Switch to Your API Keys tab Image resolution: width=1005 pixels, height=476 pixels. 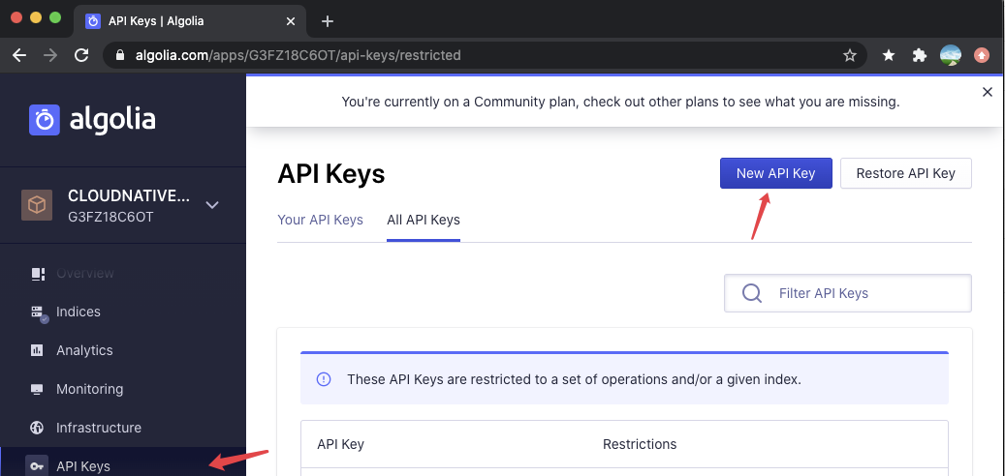(320, 220)
